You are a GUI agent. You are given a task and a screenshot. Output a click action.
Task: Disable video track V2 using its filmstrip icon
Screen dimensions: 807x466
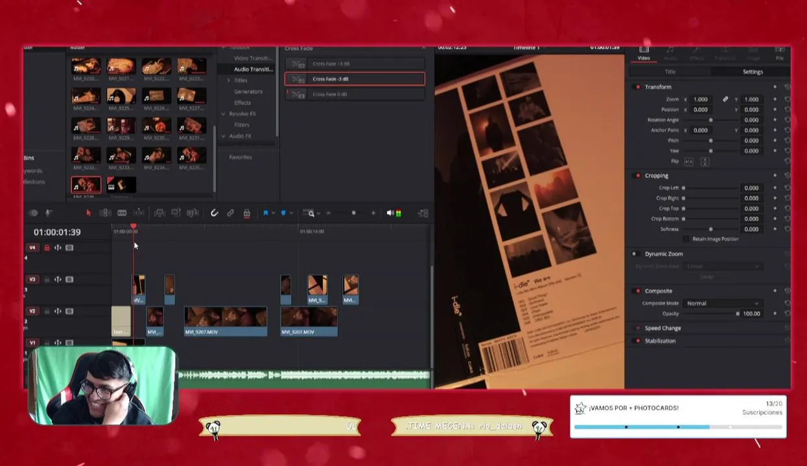[69, 311]
